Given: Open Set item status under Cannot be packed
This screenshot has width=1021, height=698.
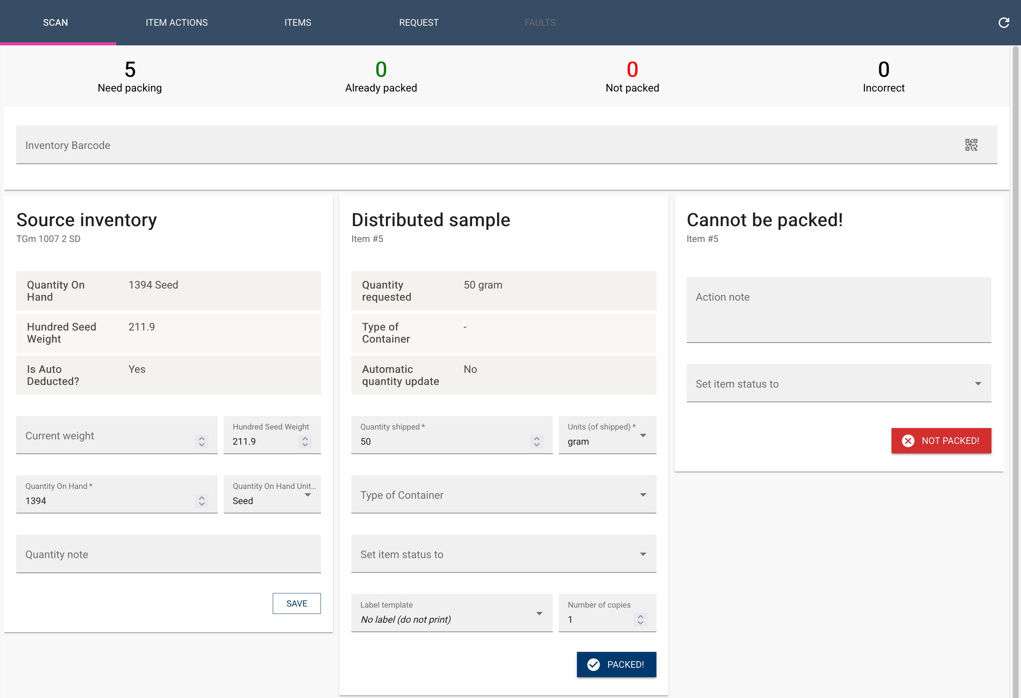Looking at the screenshot, I should pos(839,383).
